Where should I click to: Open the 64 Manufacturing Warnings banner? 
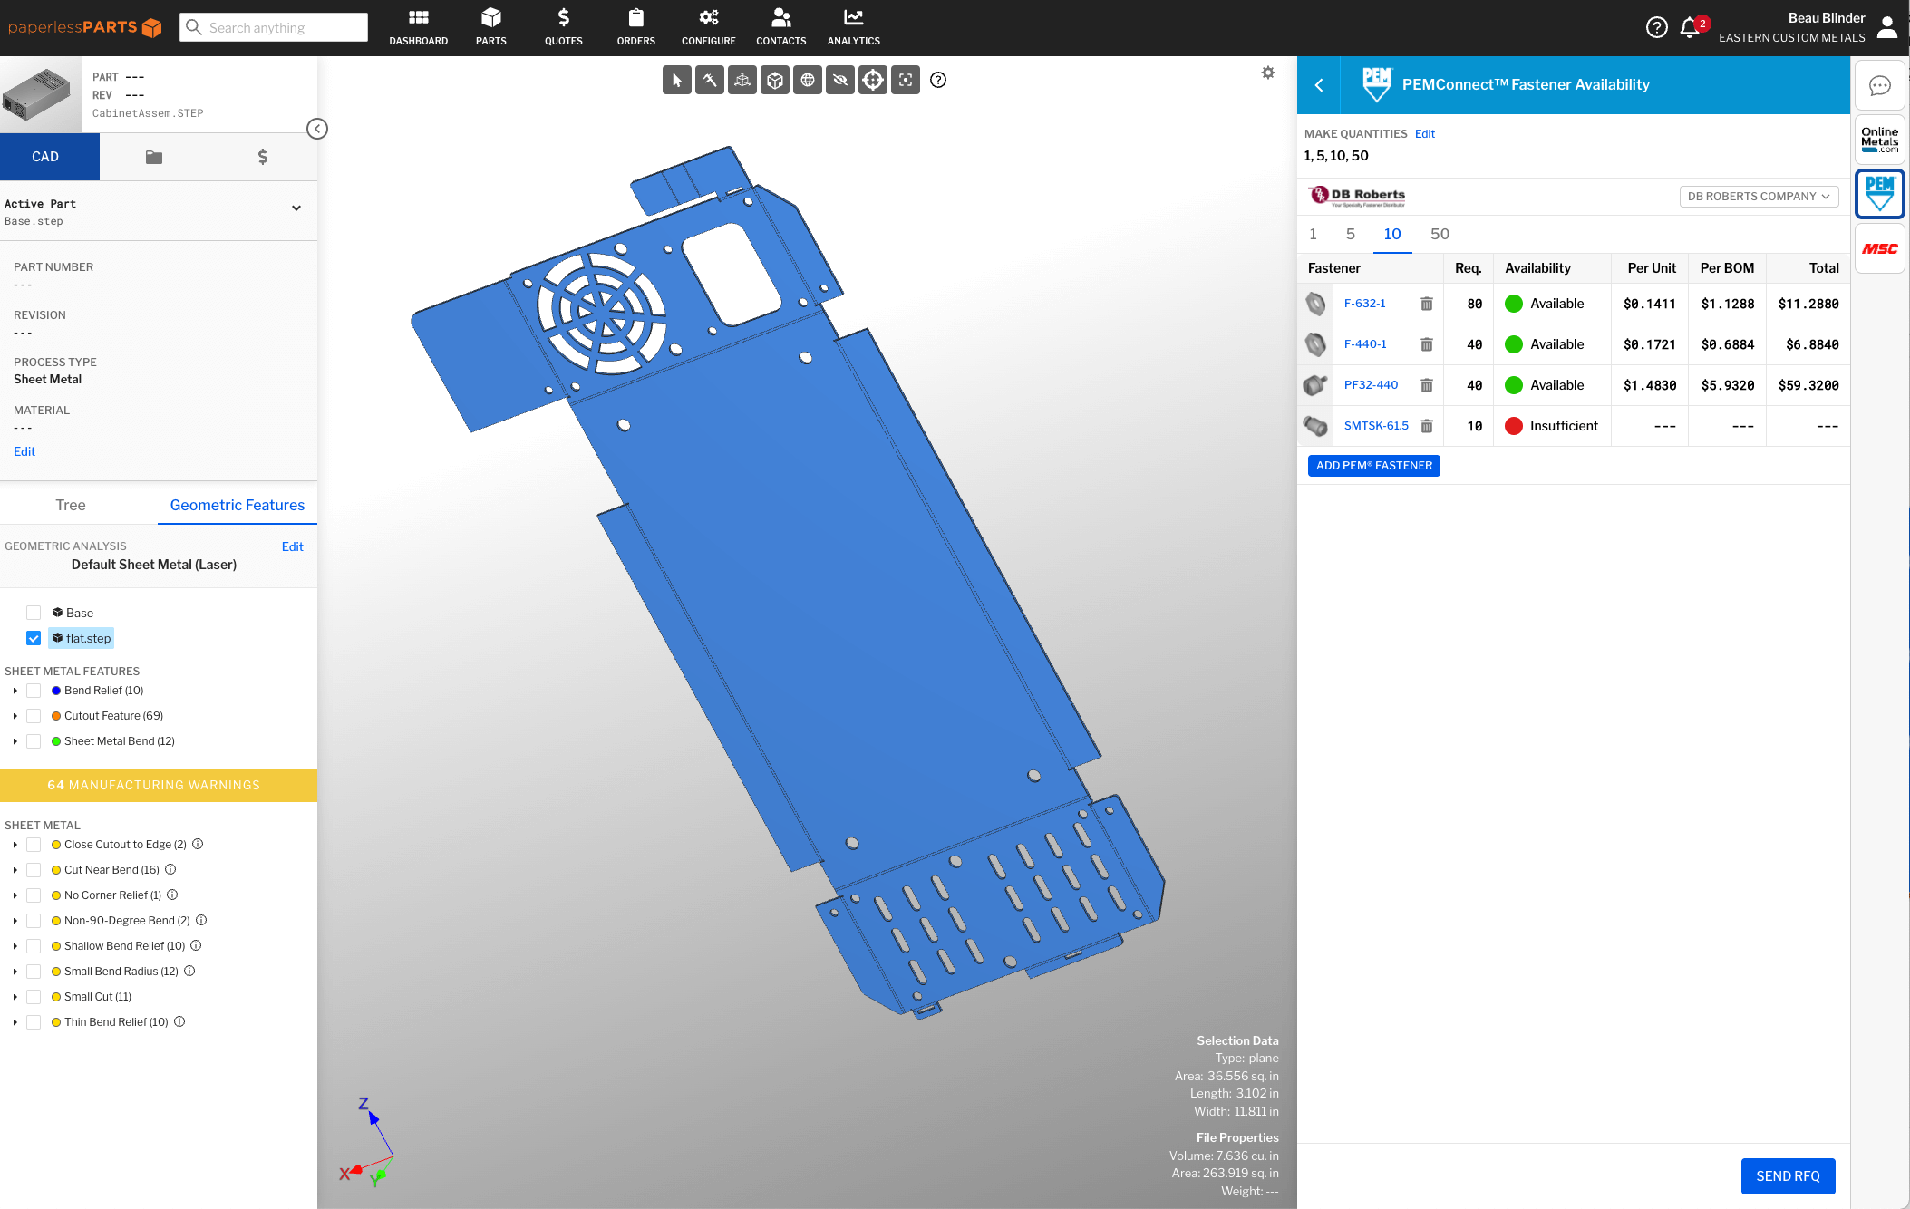coord(159,785)
